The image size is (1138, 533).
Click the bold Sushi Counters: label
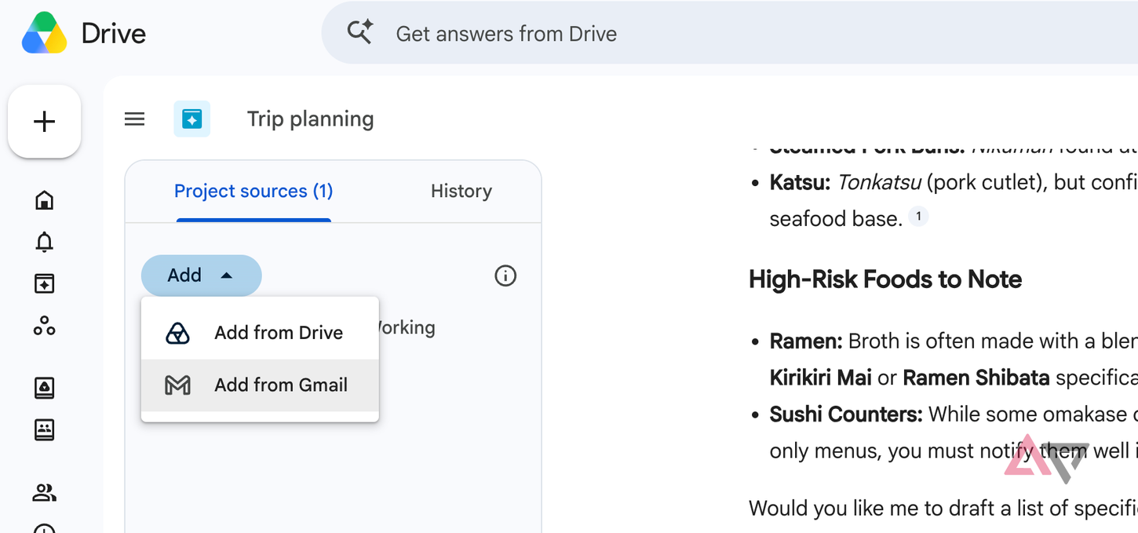coord(846,414)
